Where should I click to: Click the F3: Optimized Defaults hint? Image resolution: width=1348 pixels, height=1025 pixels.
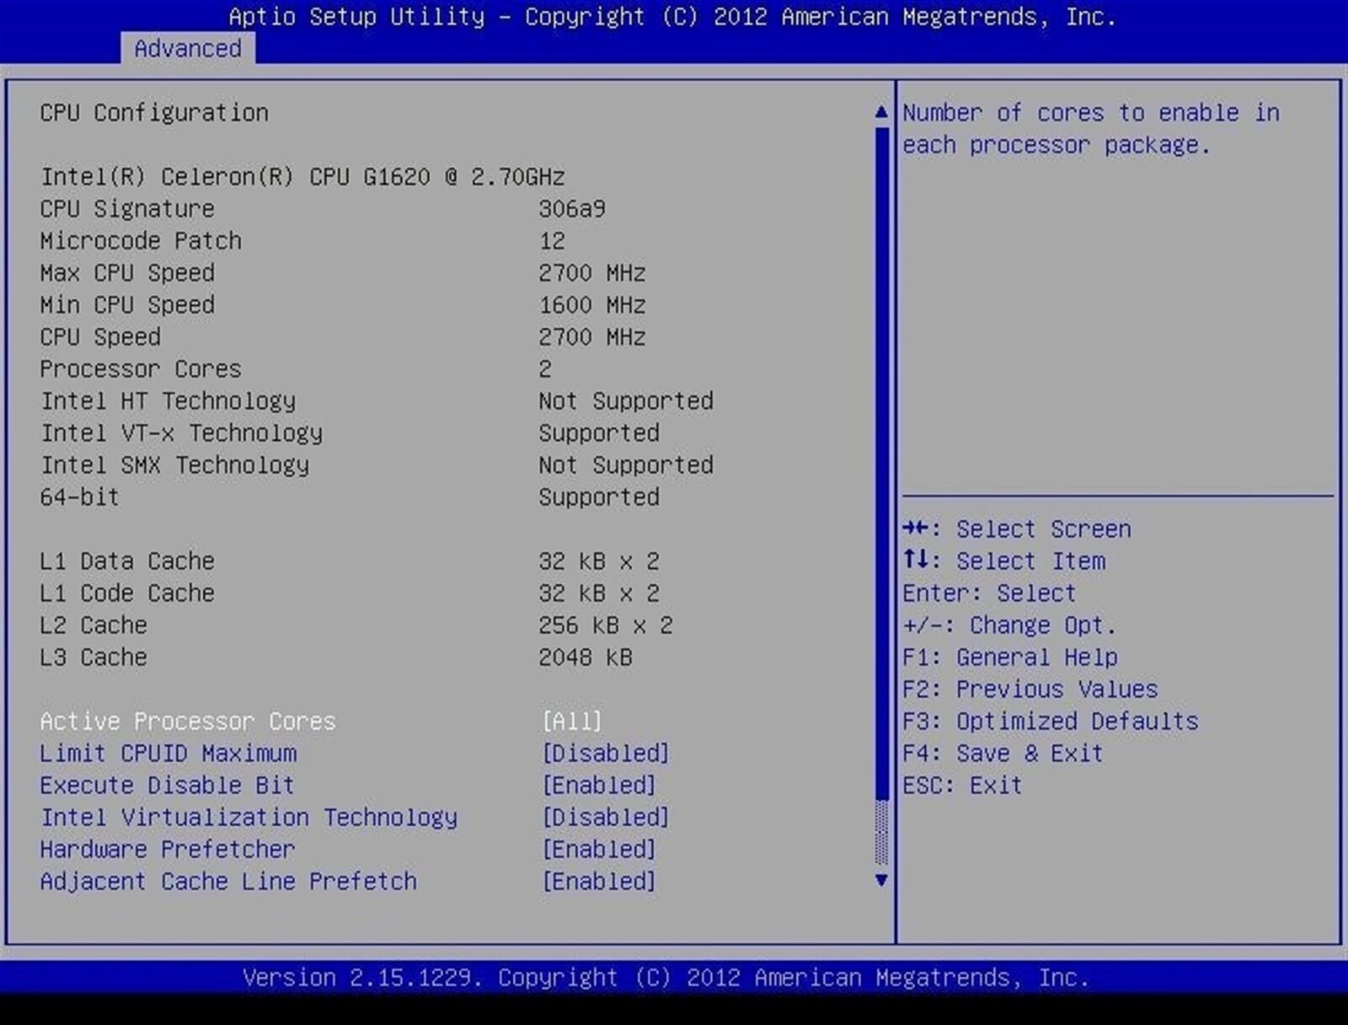coord(1051,722)
